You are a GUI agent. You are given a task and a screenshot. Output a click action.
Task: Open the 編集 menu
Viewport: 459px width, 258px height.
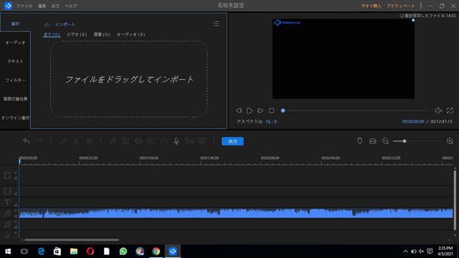(42, 6)
